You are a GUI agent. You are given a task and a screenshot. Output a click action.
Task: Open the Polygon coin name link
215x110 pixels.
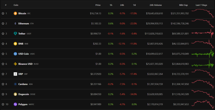(23, 104)
